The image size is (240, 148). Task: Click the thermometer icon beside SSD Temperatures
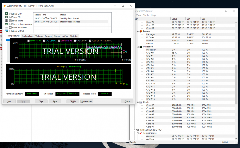(141, 133)
